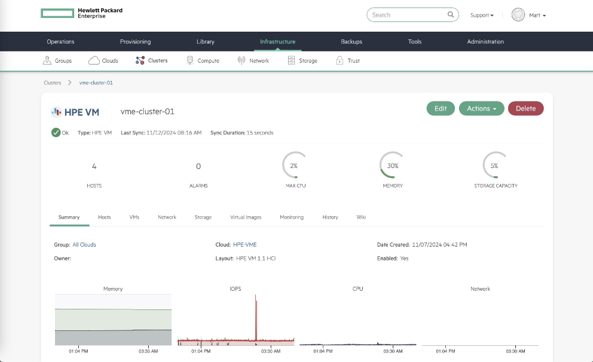Follow the All Clouds group link
The image size is (593, 362).
coord(84,245)
